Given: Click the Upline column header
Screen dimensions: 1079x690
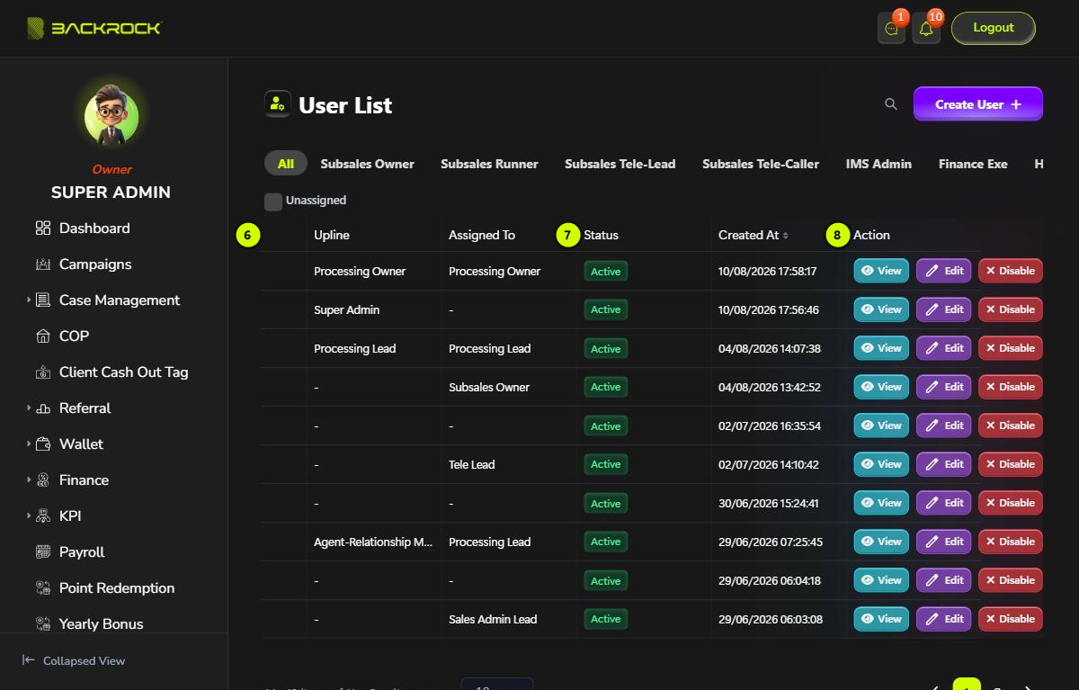Looking at the screenshot, I should tap(332, 236).
